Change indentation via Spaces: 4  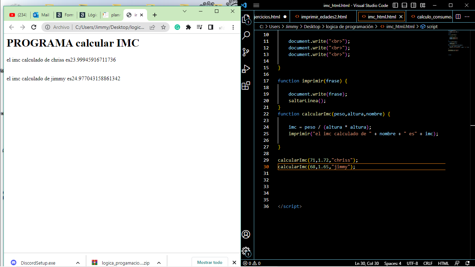pyautogui.click(x=393, y=263)
